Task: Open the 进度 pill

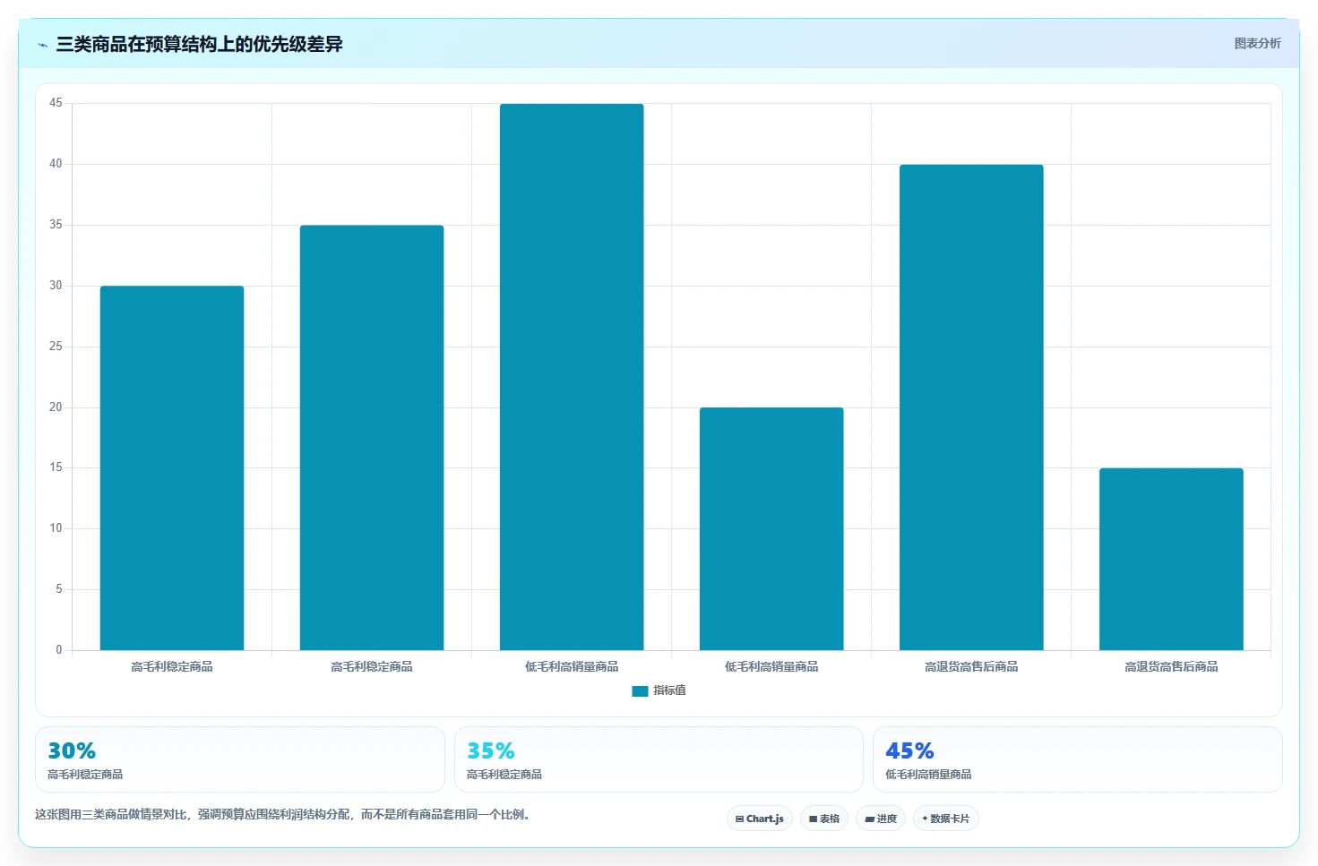Action: (x=881, y=819)
